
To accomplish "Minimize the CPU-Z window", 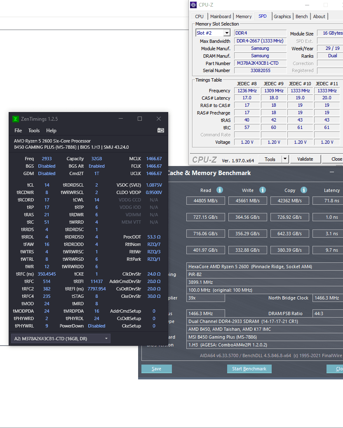I will coord(307,5).
